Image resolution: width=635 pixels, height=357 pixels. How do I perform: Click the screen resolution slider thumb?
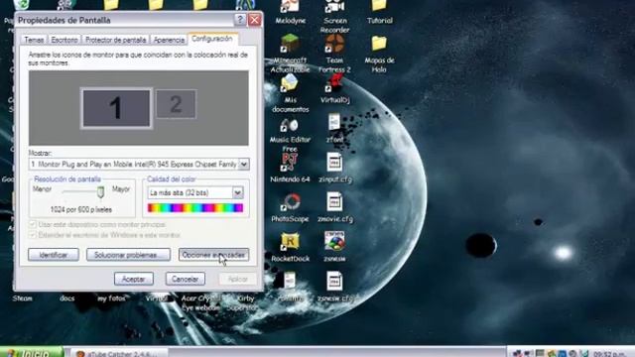[x=100, y=191]
